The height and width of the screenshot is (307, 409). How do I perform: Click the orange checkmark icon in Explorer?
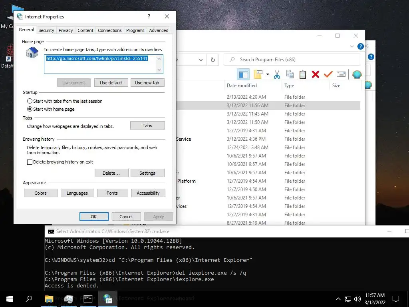click(x=328, y=74)
